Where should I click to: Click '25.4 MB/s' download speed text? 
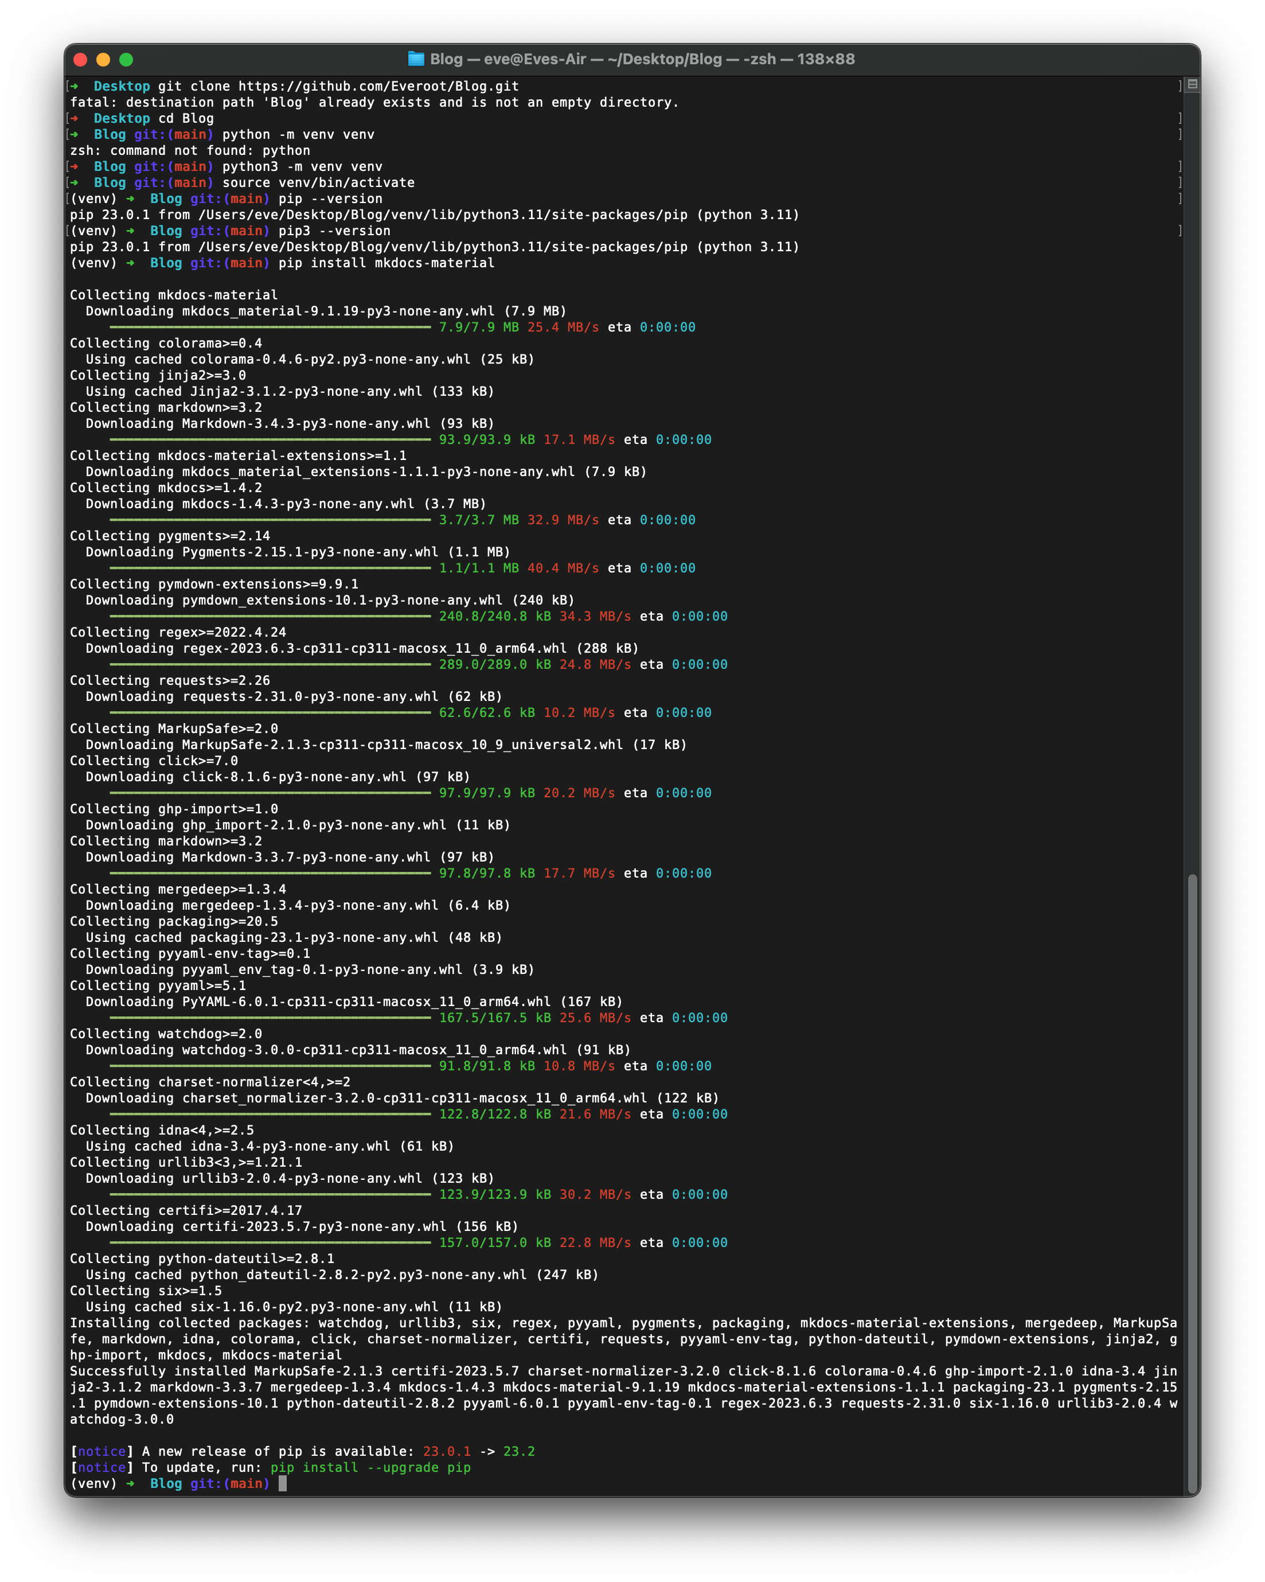(564, 328)
